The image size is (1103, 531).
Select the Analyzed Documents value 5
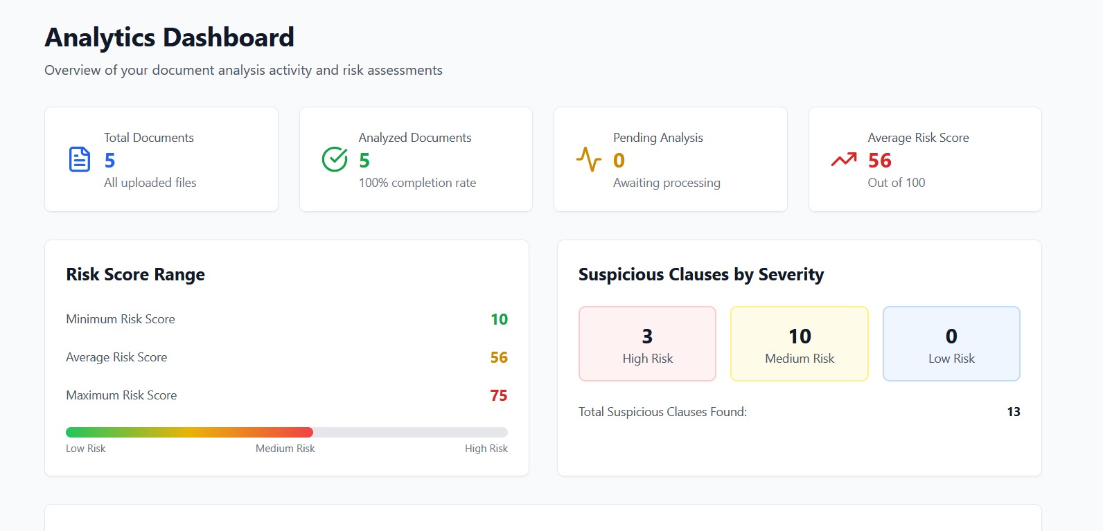coord(364,161)
